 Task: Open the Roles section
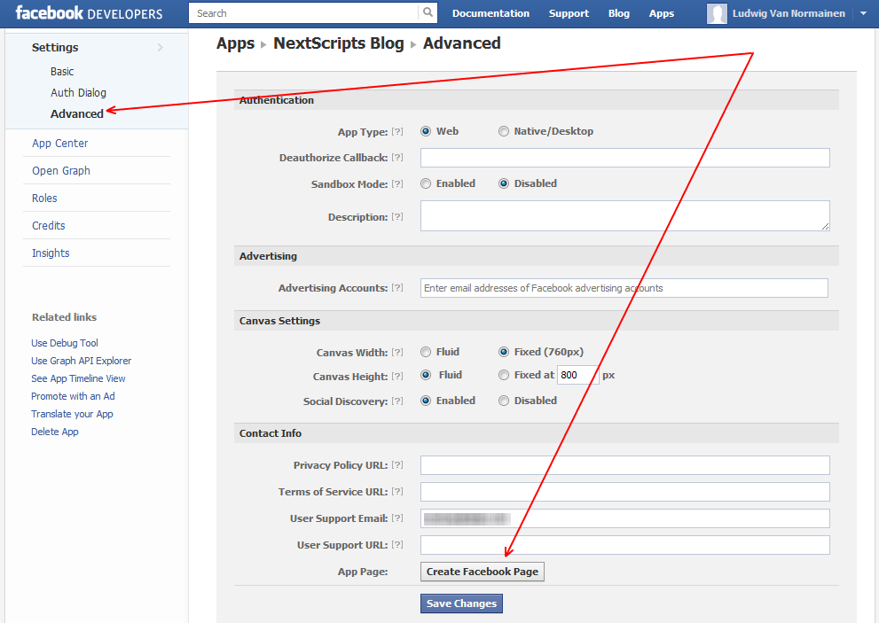pos(44,199)
